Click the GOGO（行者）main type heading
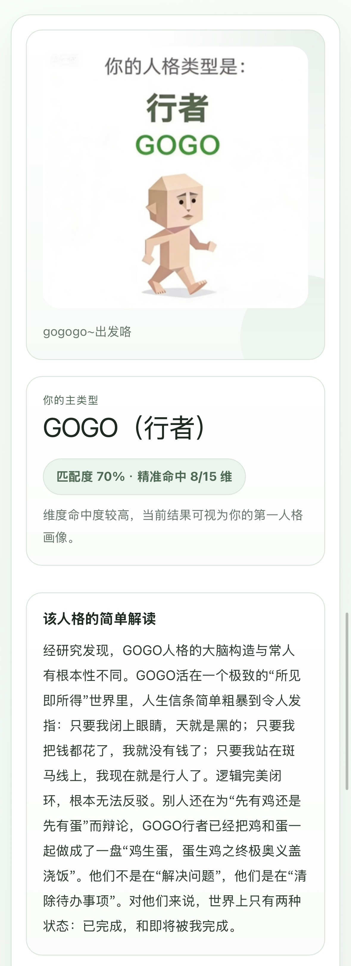 click(x=124, y=428)
